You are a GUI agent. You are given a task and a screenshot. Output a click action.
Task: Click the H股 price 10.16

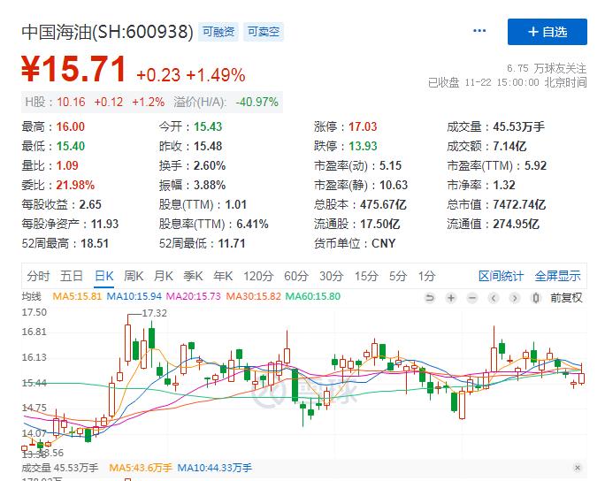71,102
